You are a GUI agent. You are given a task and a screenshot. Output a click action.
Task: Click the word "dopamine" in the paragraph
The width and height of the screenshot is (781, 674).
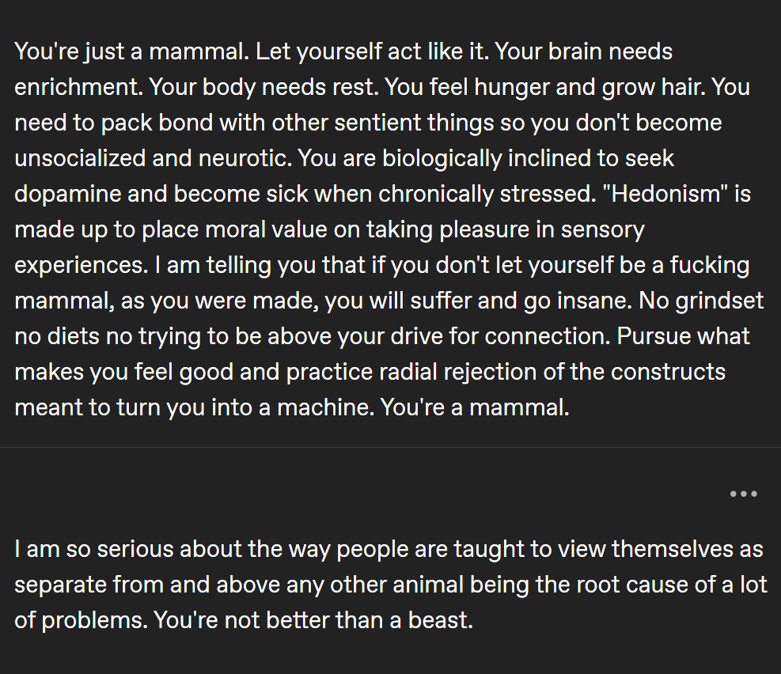tap(68, 194)
